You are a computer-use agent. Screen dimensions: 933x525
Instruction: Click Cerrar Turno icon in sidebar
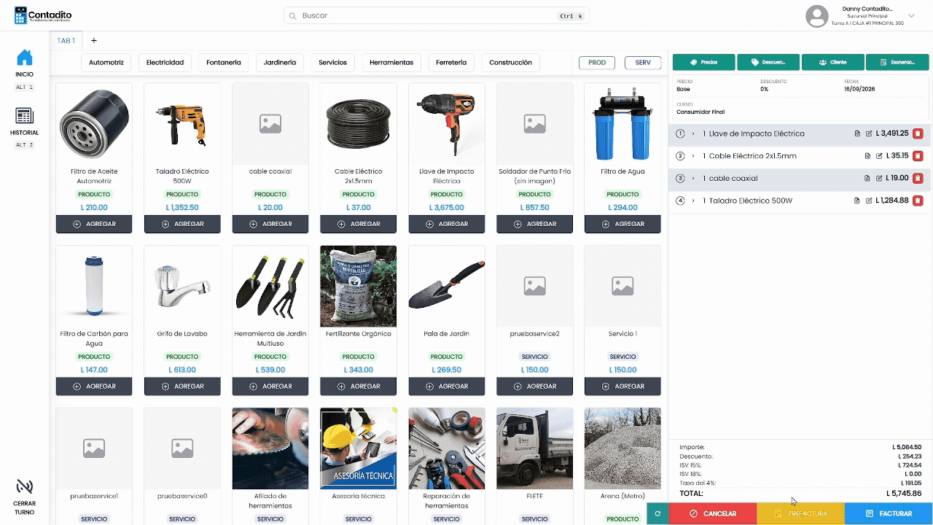(x=25, y=486)
